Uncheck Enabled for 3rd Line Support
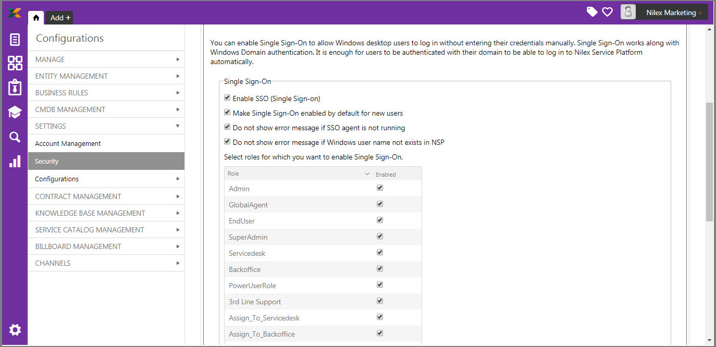The width and height of the screenshot is (716, 347). click(x=380, y=301)
